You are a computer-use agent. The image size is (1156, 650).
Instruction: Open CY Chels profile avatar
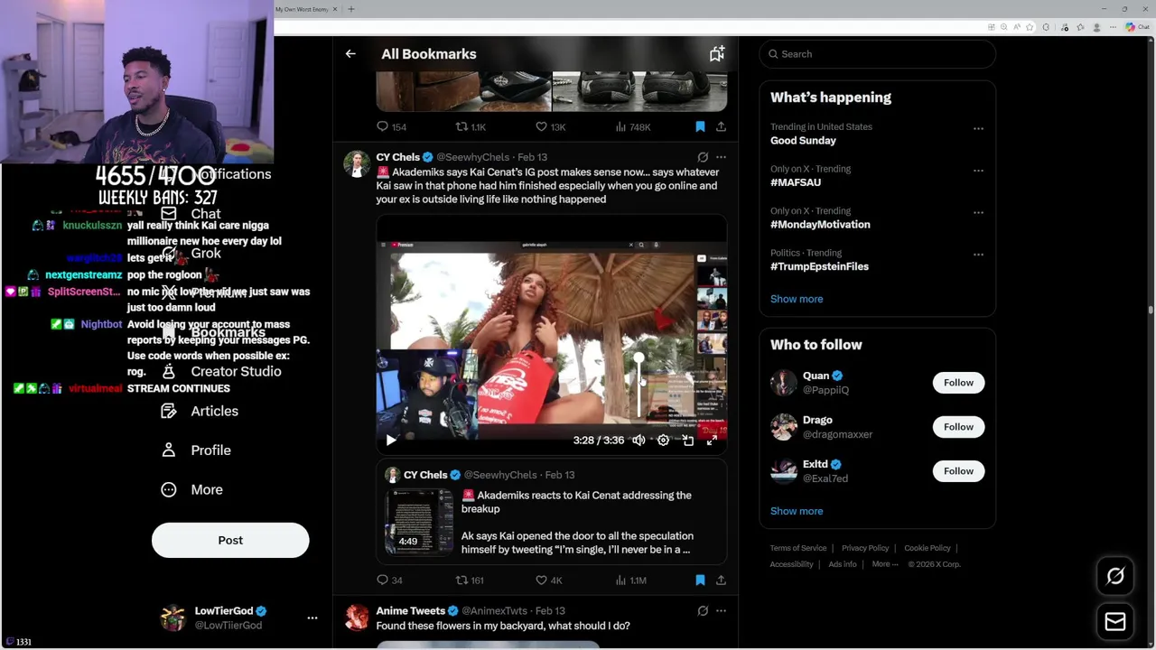[x=357, y=164]
